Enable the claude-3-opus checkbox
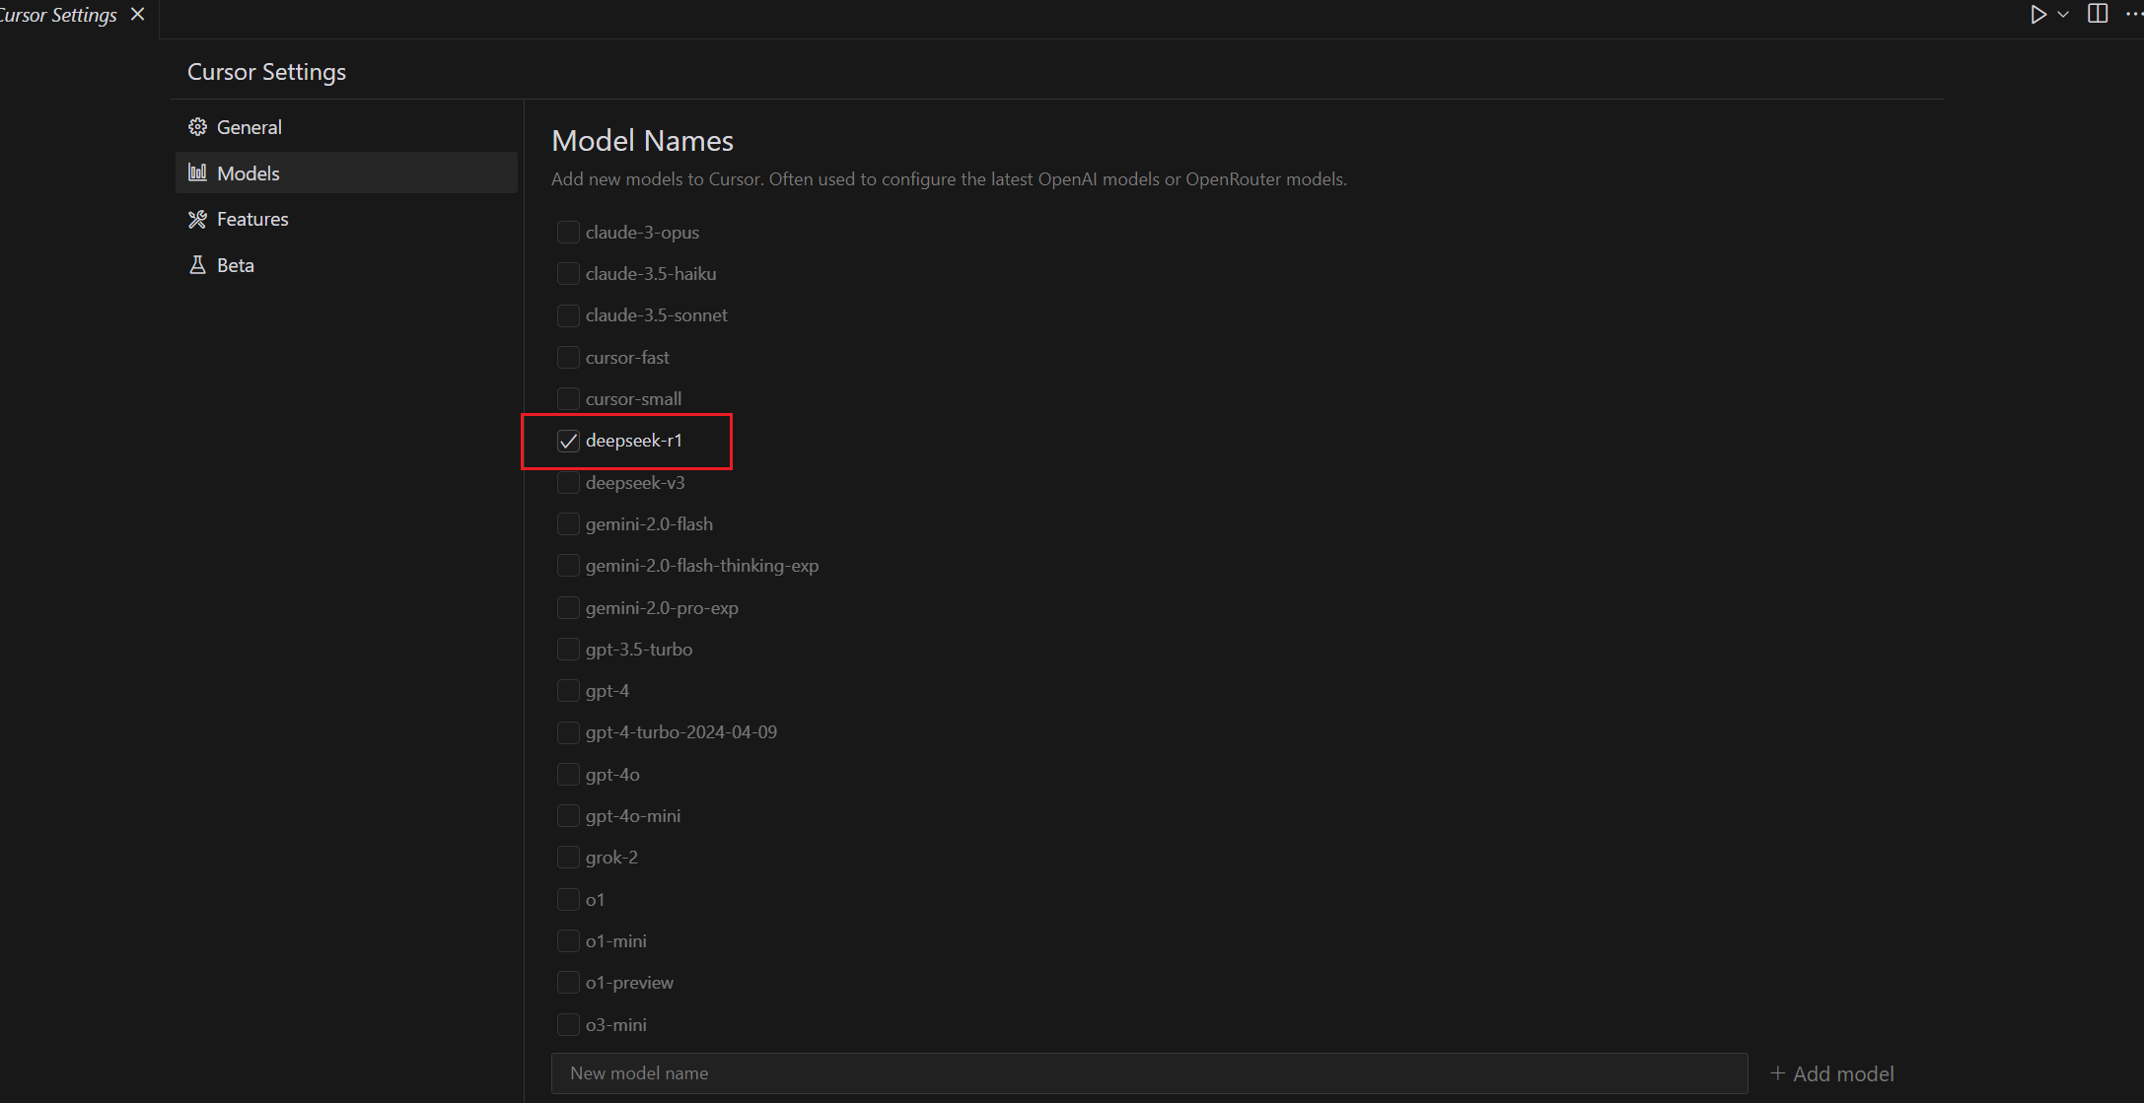This screenshot has height=1103, width=2144. pos(568,232)
